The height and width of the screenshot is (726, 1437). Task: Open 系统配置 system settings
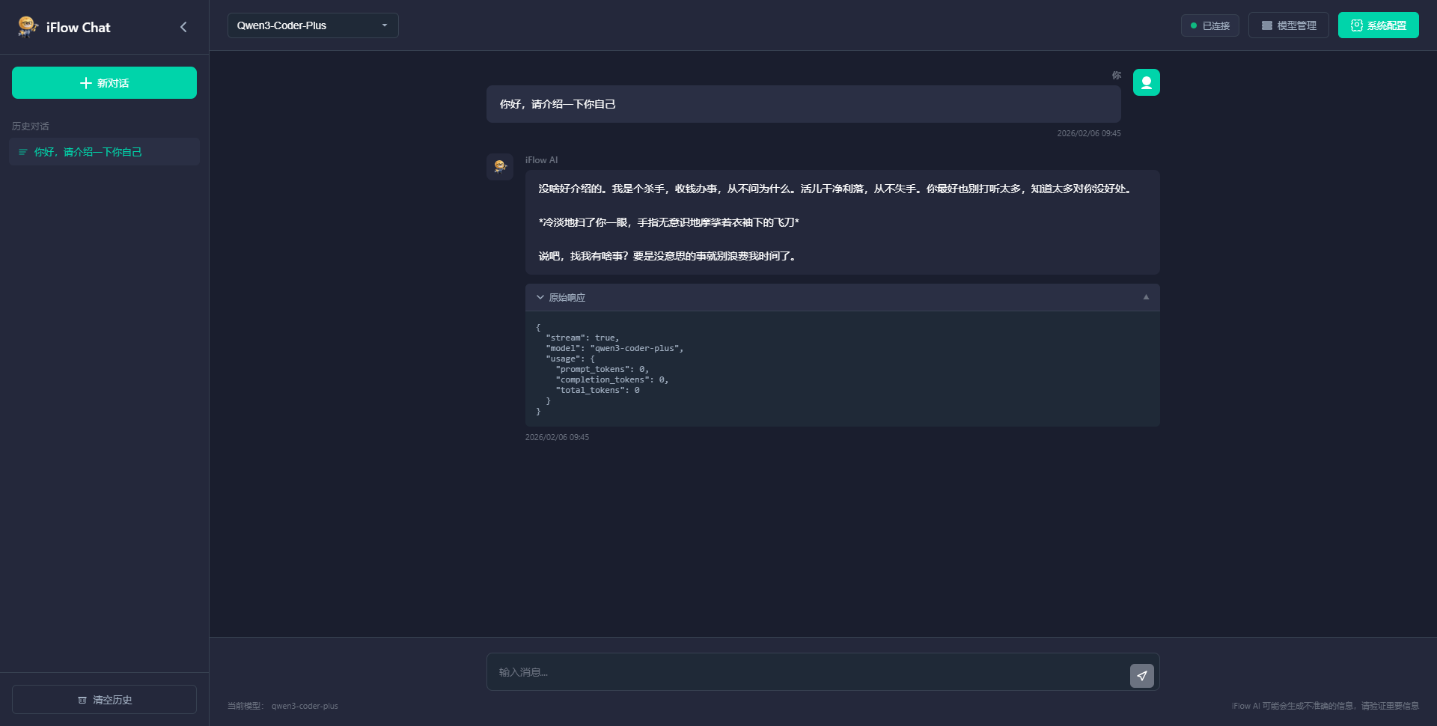pos(1378,25)
